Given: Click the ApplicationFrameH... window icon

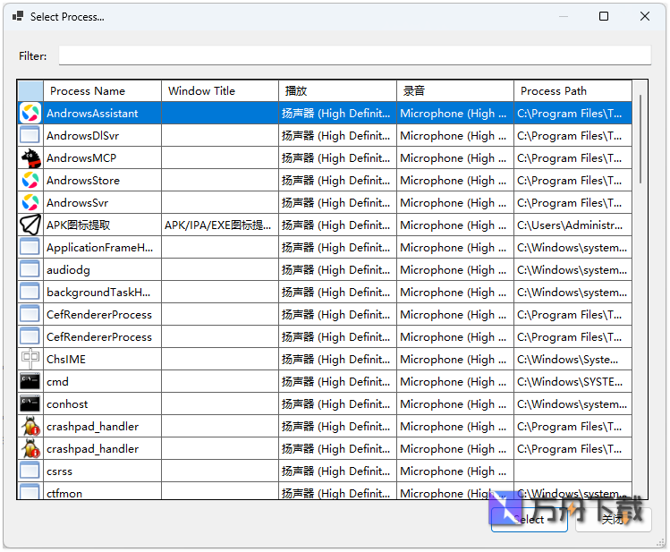Looking at the screenshot, I should [30, 248].
